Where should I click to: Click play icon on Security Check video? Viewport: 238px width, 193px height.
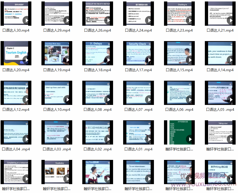(x=149, y=60)
